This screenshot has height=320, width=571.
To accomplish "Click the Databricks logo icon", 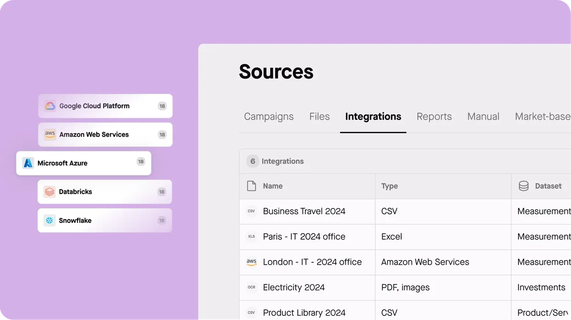I will coord(49,192).
